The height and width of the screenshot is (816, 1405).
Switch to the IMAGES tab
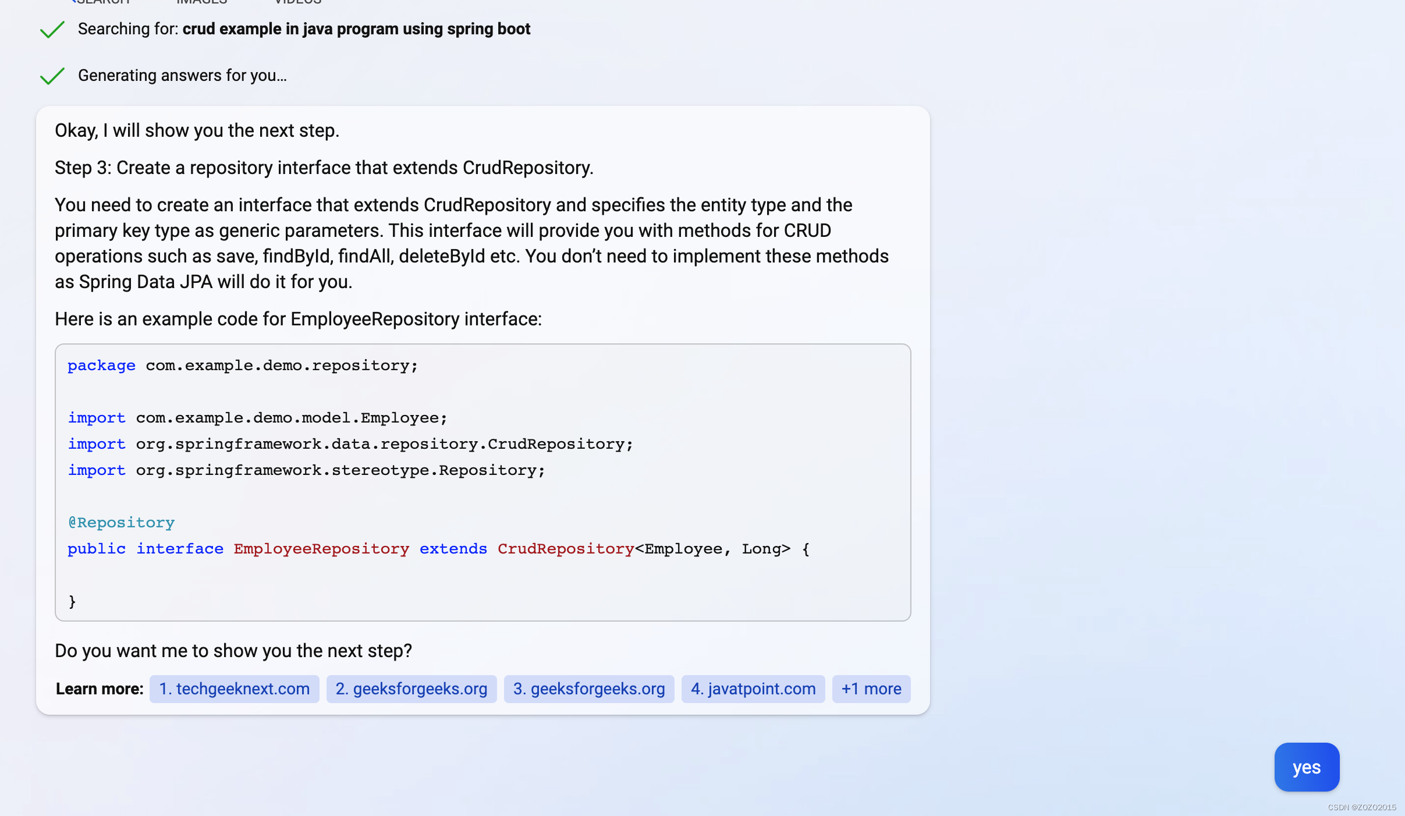pos(201,2)
